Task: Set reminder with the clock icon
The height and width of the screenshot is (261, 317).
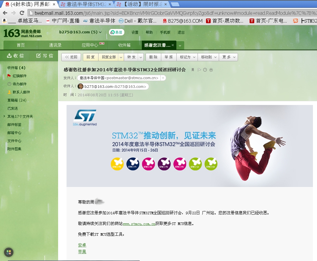Action: pos(205,70)
